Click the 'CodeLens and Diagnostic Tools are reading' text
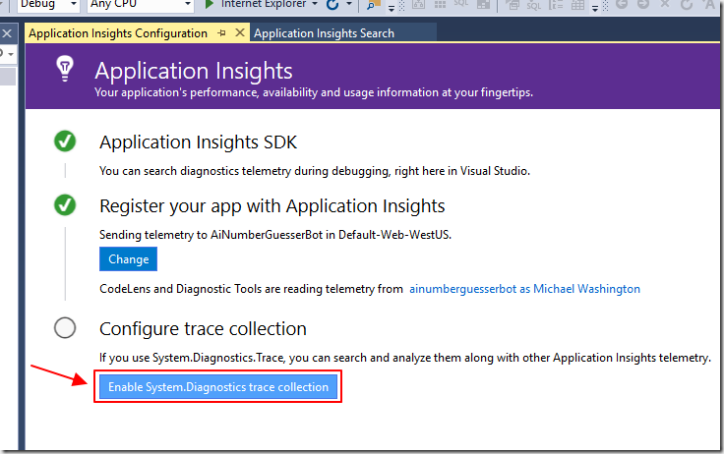 tap(251, 289)
